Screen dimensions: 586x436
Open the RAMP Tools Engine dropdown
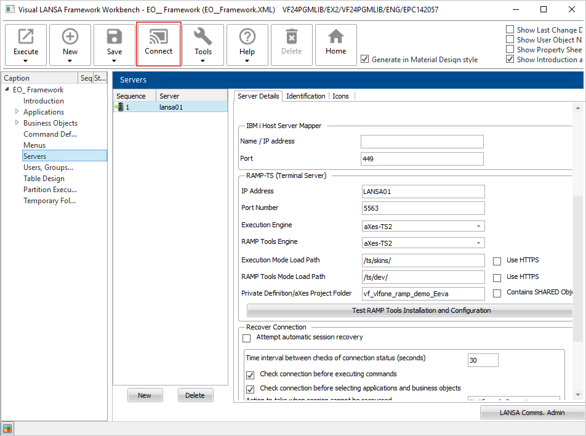coord(478,243)
